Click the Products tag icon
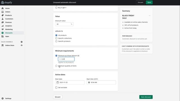Screen dimensions: 180x101 [x=3, y=15]
